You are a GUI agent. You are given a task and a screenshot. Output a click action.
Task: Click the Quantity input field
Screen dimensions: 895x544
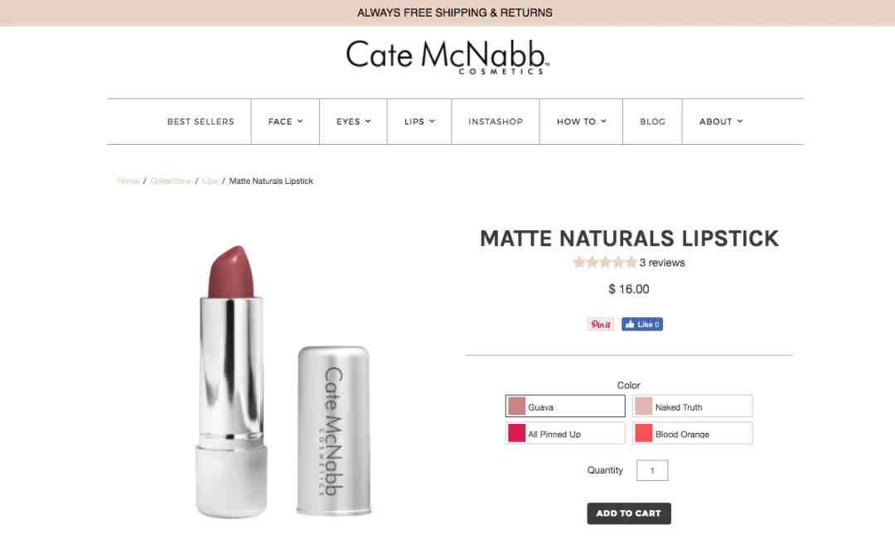(652, 470)
